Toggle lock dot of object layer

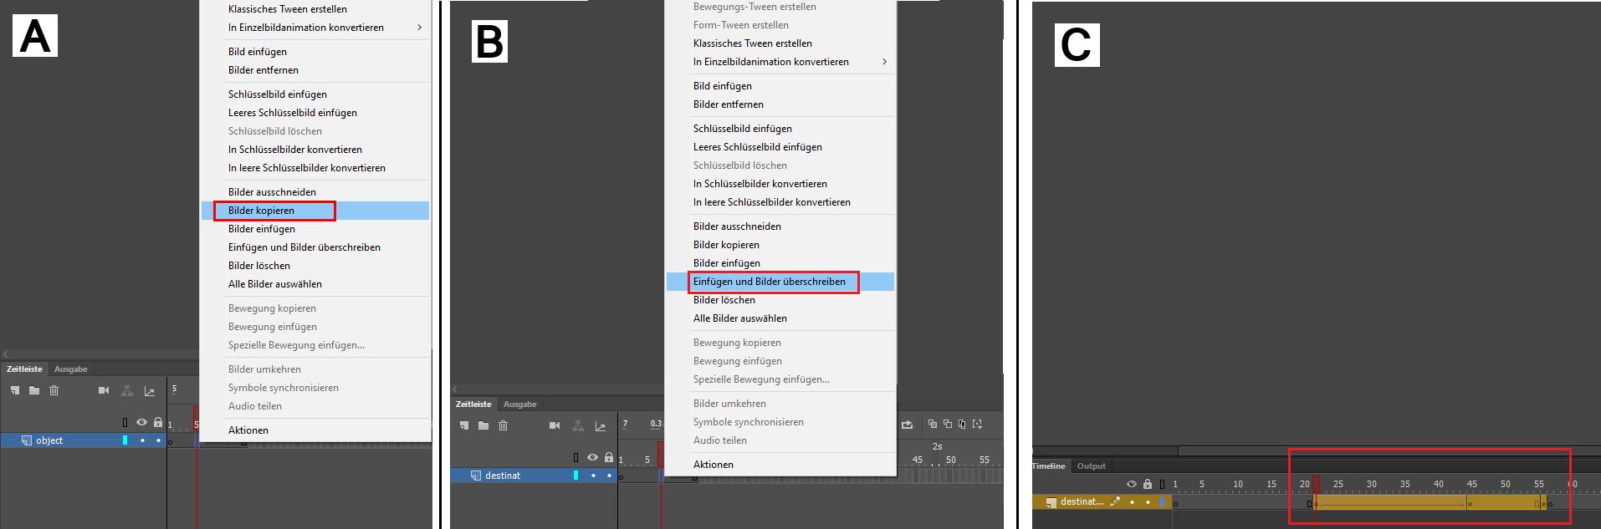point(158,440)
